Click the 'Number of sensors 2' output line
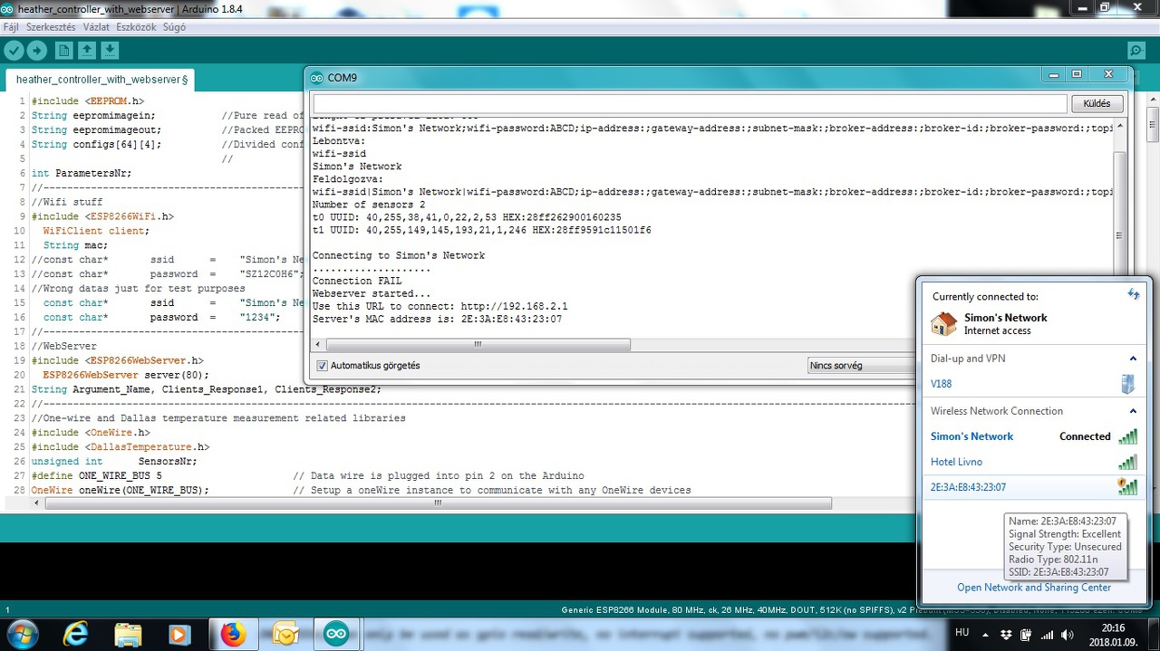 tap(369, 205)
